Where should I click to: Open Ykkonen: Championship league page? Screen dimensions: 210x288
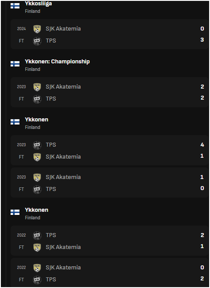click(57, 62)
